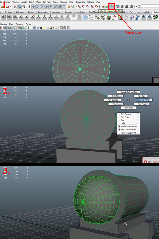Open the Poly Cube option box square
This screenshot has height=239, width=159.
tap(135, 108)
